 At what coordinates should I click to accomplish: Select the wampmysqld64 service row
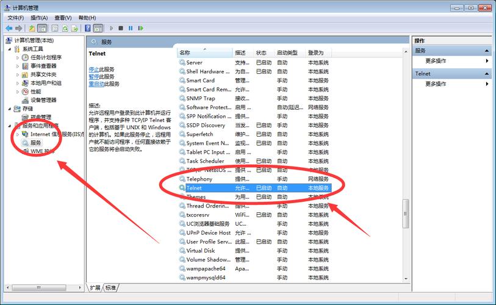pyautogui.click(x=255, y=278)
